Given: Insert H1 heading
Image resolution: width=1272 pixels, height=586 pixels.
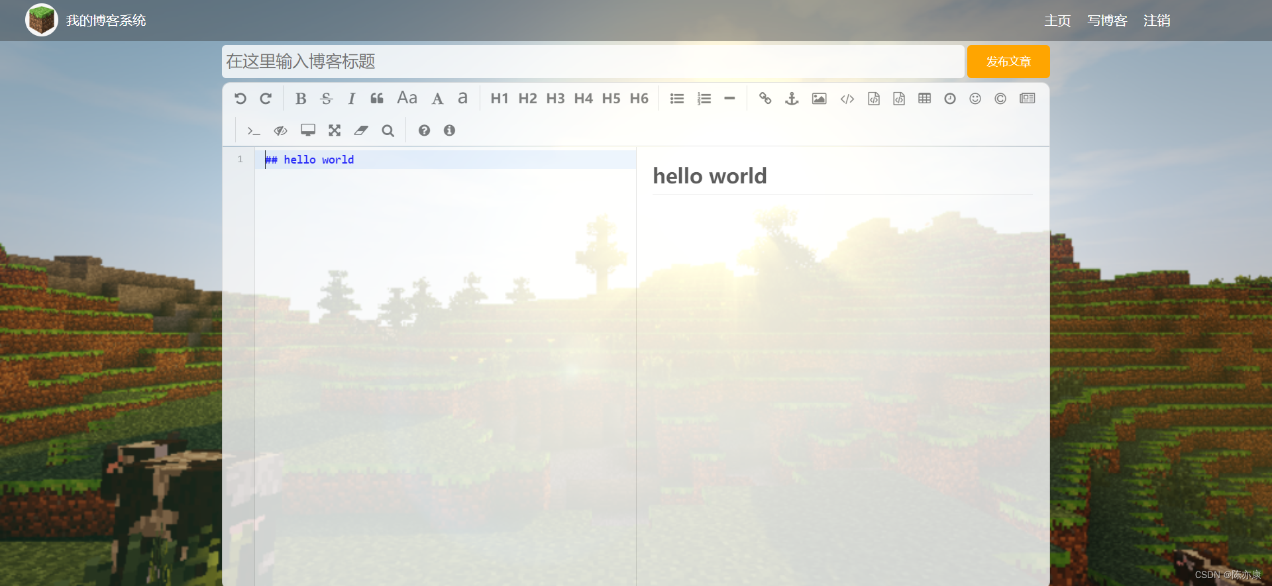Looking at the screenshot, I should tap(500, 99).
